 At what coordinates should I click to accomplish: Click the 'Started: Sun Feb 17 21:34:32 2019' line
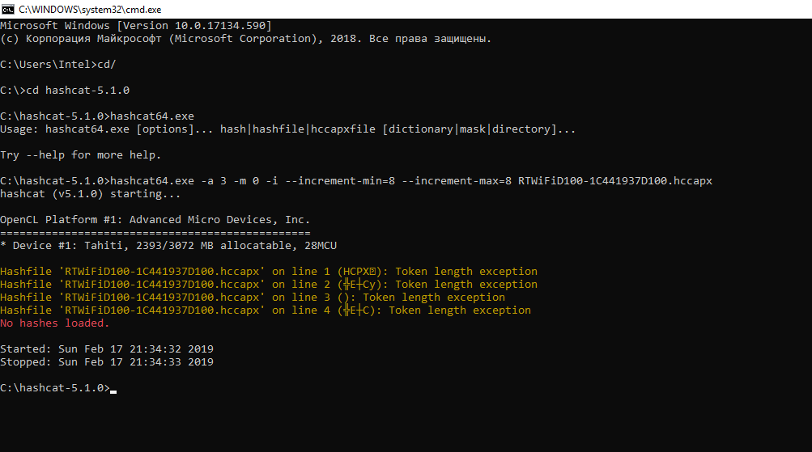click(x=107, y=349)
